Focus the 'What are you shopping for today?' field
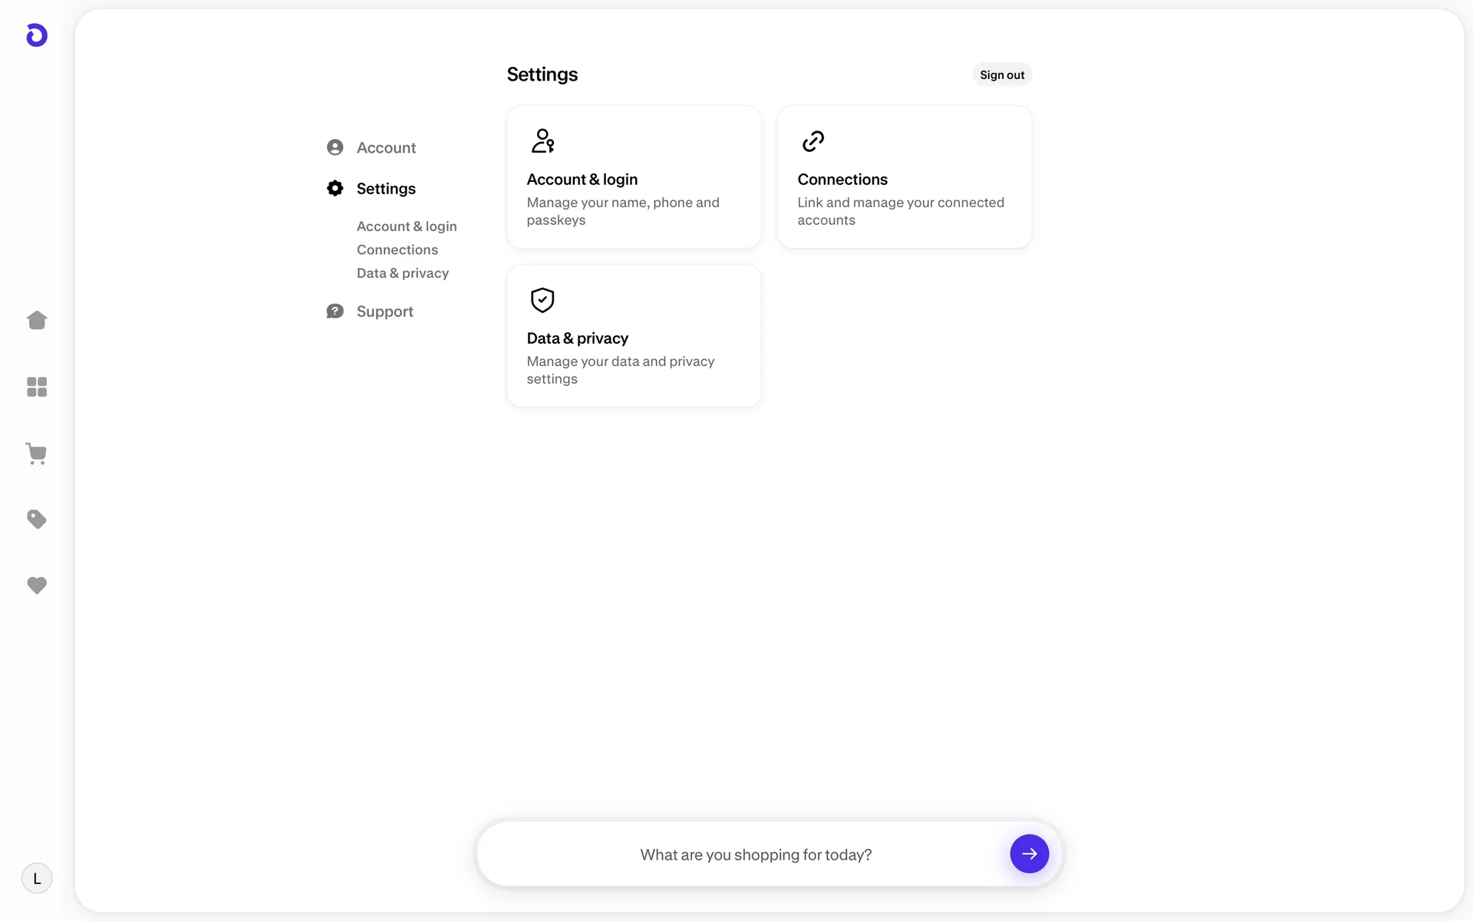The height and width of the screenshot is (921, 1473). pos(756,854)
